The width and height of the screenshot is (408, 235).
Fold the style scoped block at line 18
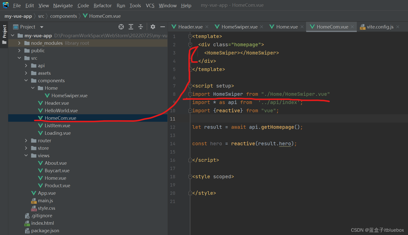(190, 177)
